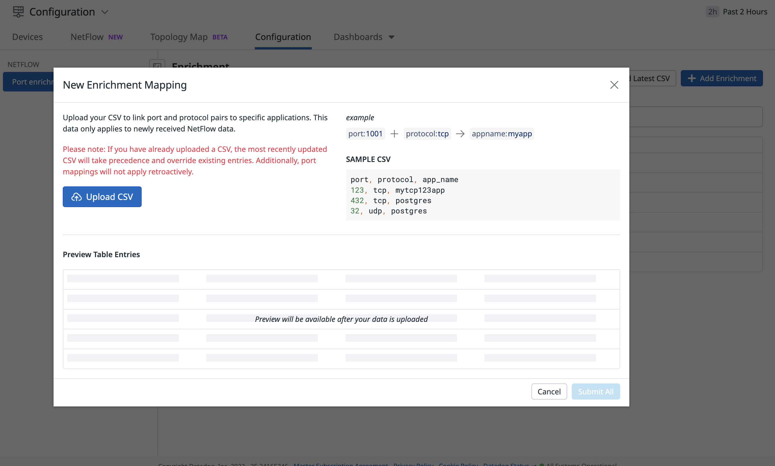Open the NetFlow tab
This screenshot has width=775, height=466.
coord(86,37)
